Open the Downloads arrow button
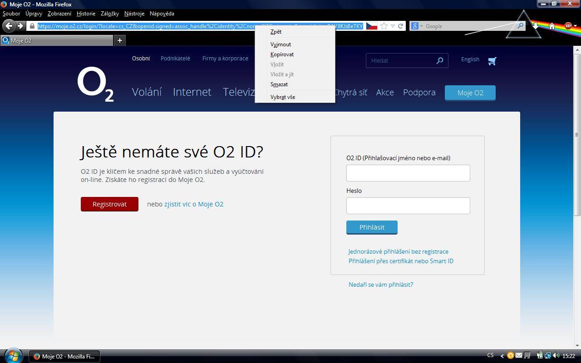 [x=536, y=26]
